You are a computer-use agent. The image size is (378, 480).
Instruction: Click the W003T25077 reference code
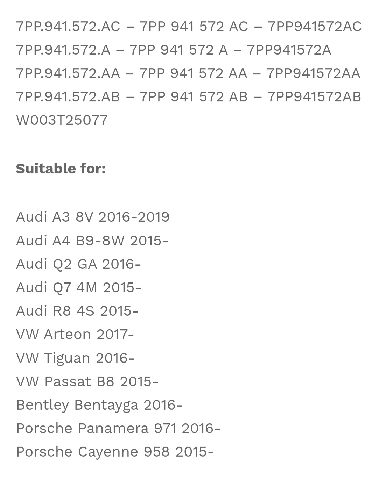pyautogui.click(x=62, y=120)
